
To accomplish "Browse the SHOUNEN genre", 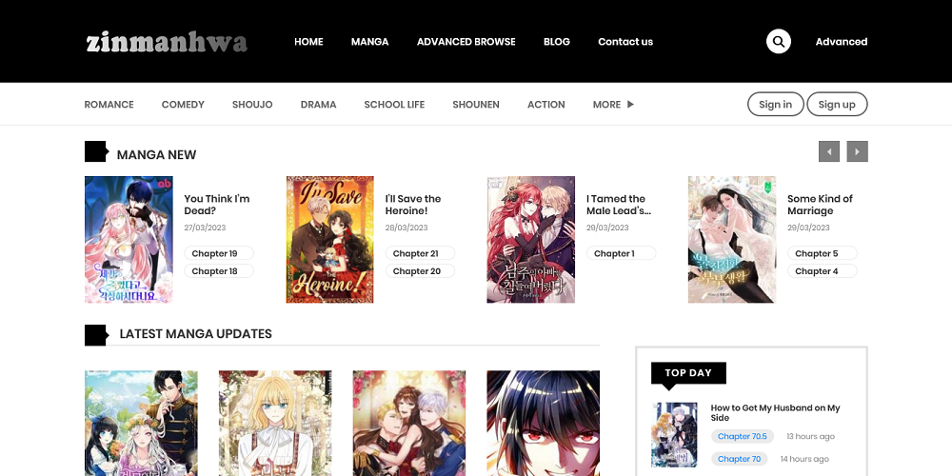I will click(x=475, y=105).
